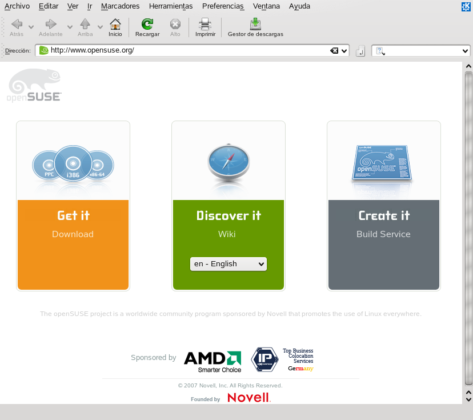
Task: Click the Recargar reload icon
Action: [147, 25]
